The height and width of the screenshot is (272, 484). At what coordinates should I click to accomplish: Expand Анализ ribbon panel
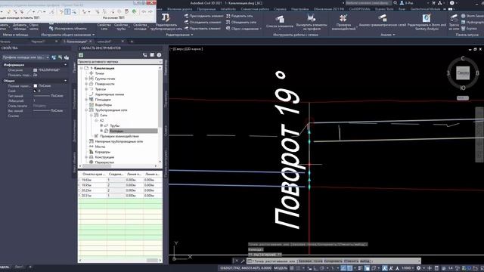[x=388, y=35]
